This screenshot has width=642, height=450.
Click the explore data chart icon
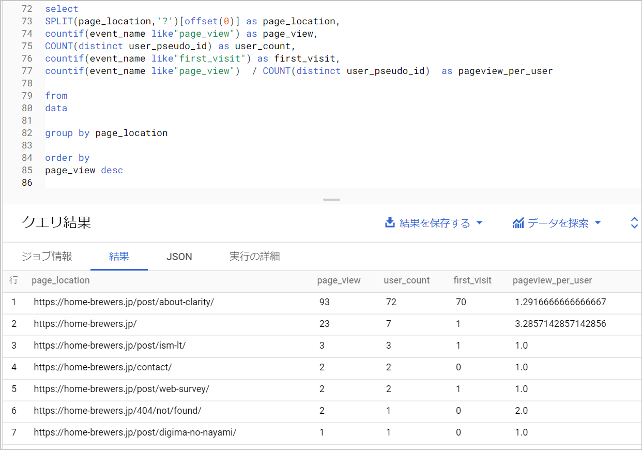coord(518,223)
